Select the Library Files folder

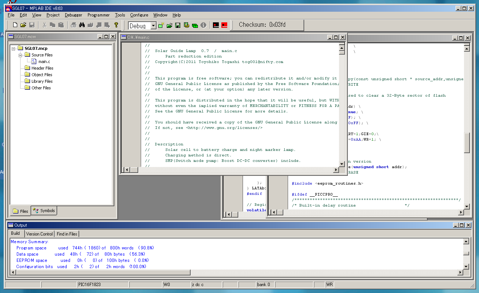click(x=42, y=81)
